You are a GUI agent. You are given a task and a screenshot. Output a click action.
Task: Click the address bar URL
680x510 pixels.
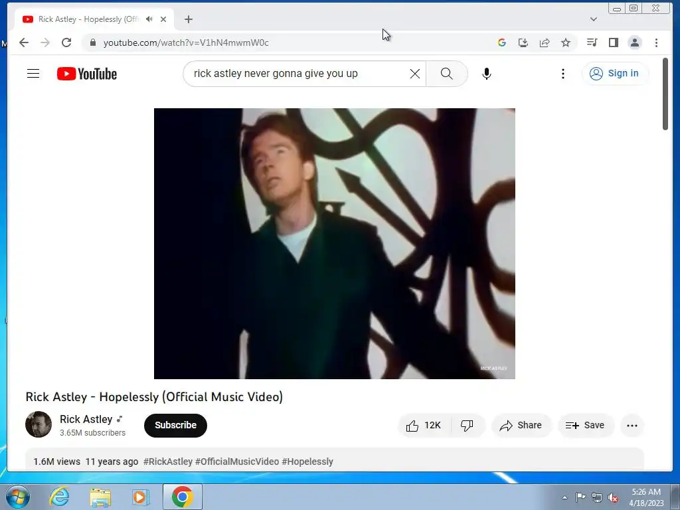click(186, 42)
